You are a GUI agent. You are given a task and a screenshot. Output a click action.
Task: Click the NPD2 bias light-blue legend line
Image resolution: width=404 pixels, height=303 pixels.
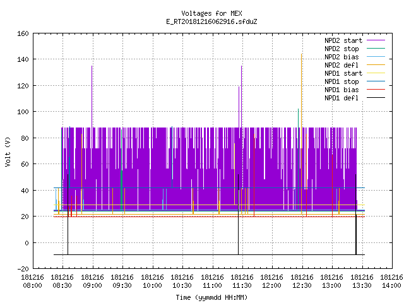tap(376, 57)
